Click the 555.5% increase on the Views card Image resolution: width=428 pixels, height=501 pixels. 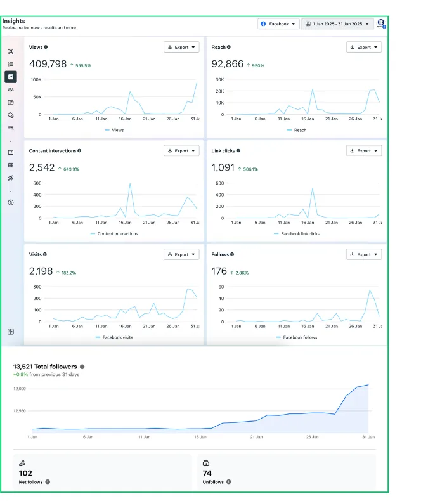click(81, 65)
